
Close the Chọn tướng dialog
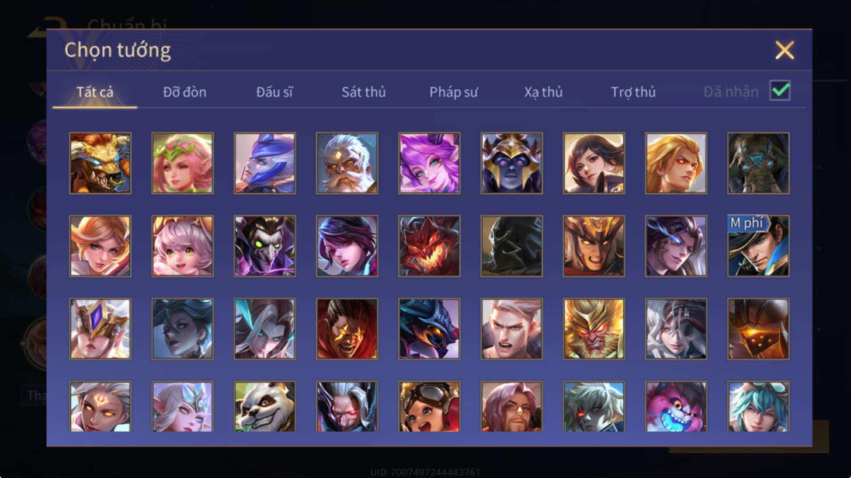(x=784, y=50)
